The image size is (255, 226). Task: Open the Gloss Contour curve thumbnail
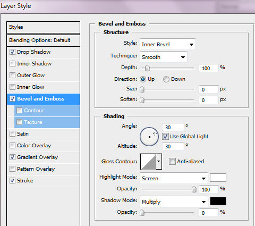pyautogui.click(x=148, y=162)
